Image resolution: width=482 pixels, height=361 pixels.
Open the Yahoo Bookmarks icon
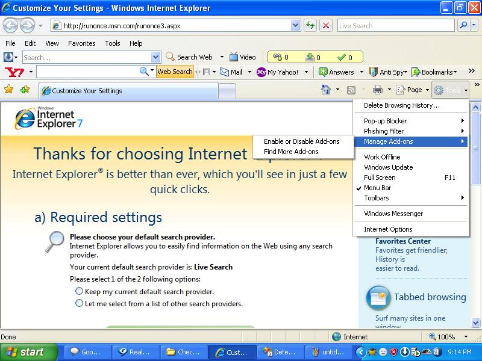click(x=416, y=72)
